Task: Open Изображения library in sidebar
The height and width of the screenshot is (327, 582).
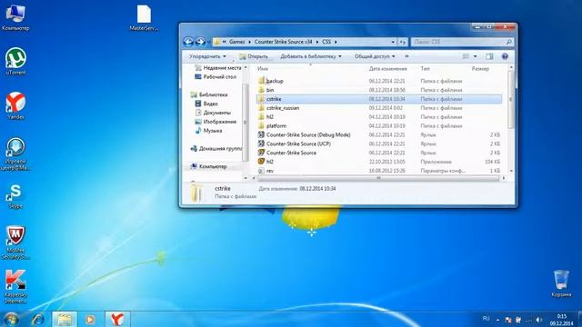Action: coord(216,122)
